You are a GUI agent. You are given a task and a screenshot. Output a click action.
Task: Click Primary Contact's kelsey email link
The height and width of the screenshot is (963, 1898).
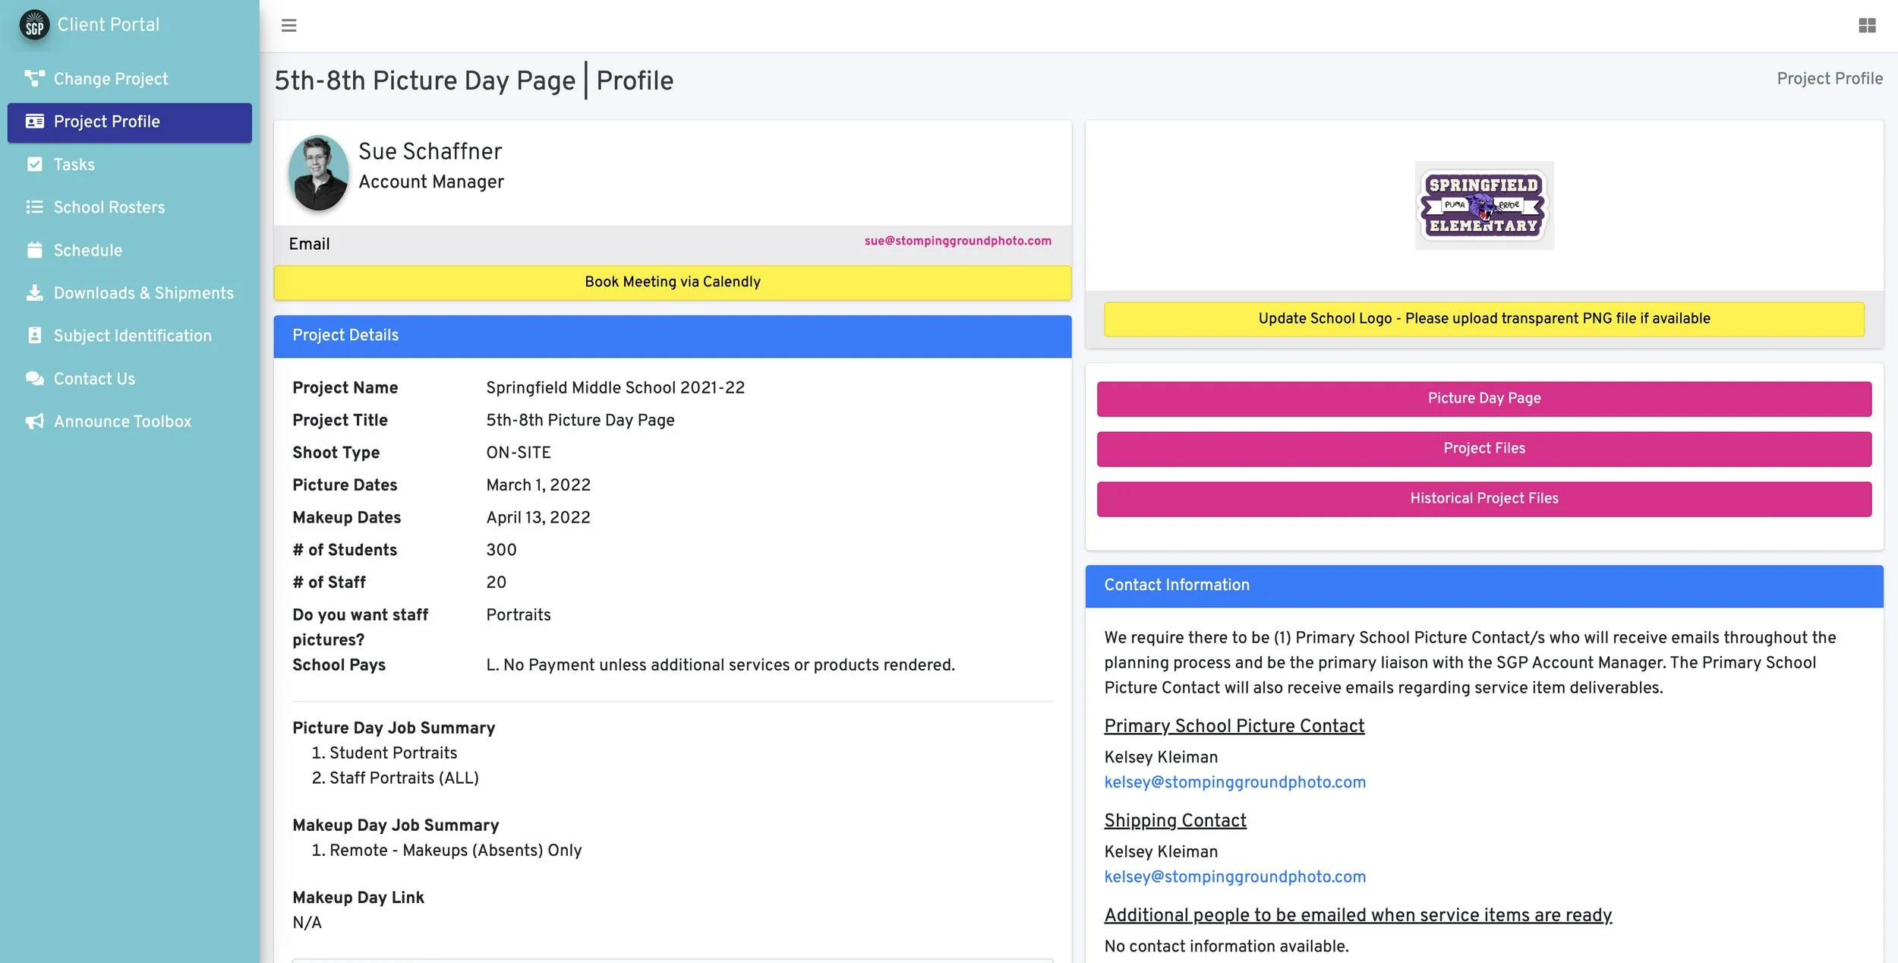1234,782
